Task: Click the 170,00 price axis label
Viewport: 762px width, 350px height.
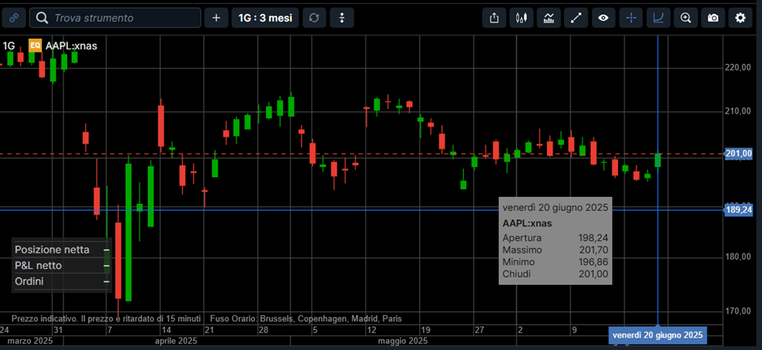Action: pos(738,310)
